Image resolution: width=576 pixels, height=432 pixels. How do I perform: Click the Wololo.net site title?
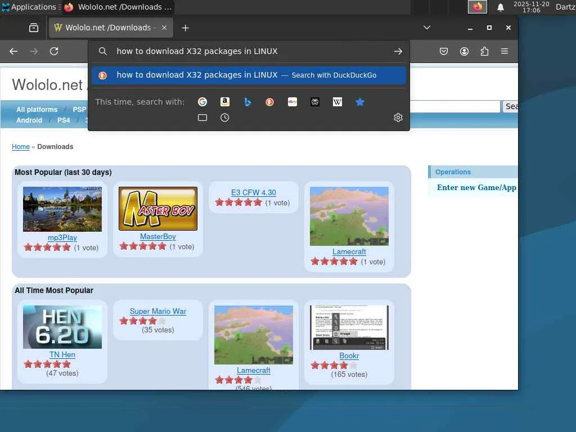(47, 85)
